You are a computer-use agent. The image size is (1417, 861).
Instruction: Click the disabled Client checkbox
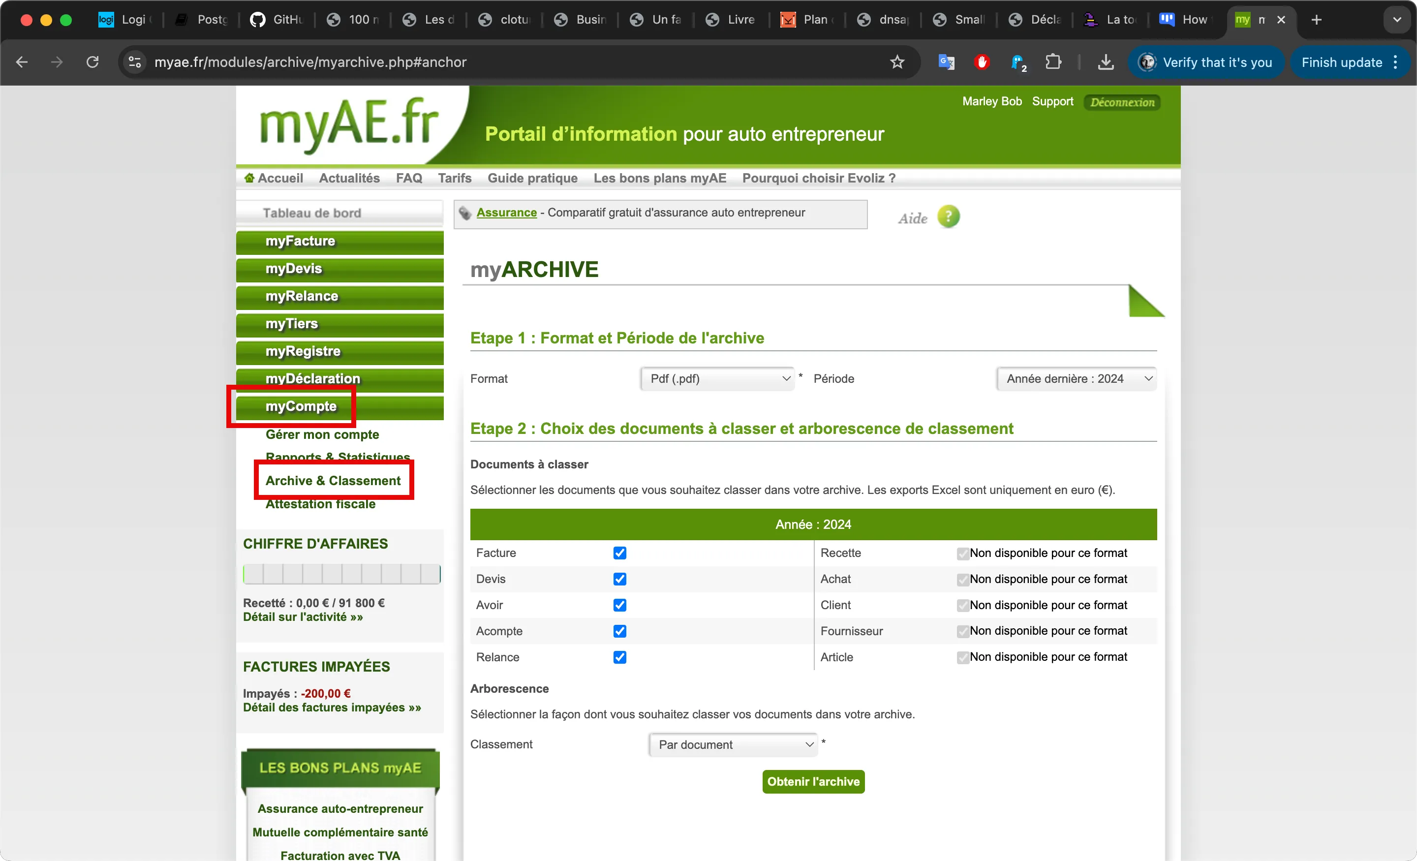tap(963, 606)
